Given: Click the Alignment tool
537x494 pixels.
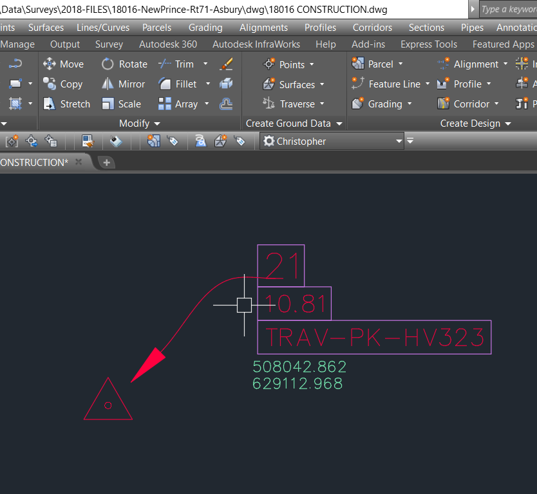Looking at the screenshot, I should (x=468, y=64).
